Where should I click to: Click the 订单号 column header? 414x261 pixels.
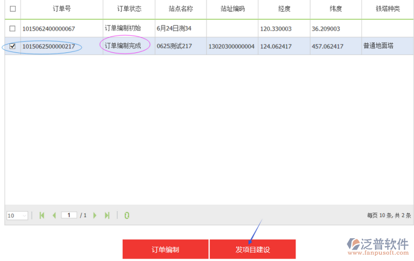tap(62, 9)
